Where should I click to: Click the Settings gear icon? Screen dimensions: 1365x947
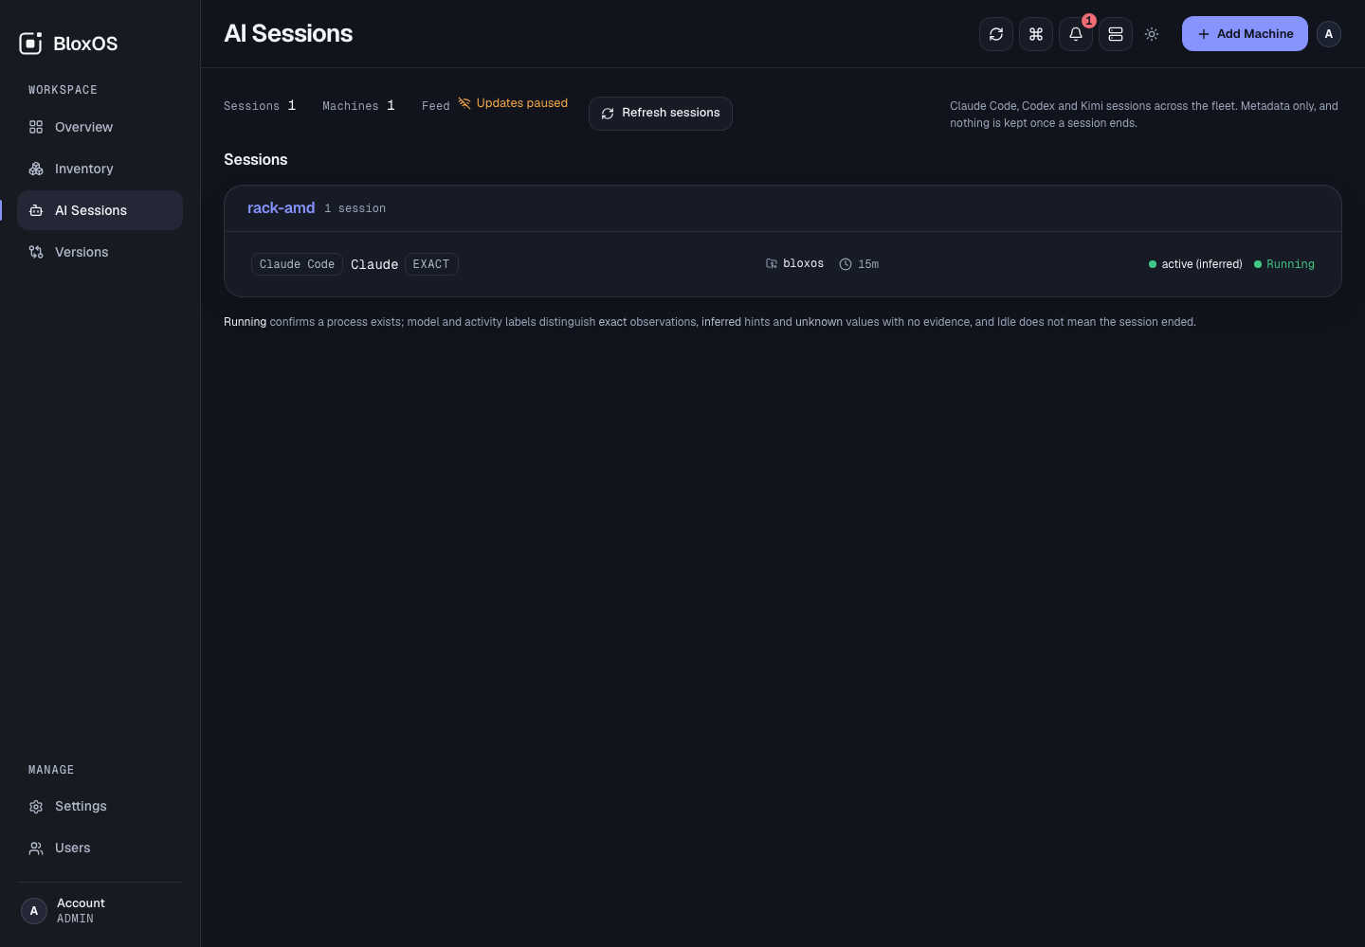tap(36, 807)
